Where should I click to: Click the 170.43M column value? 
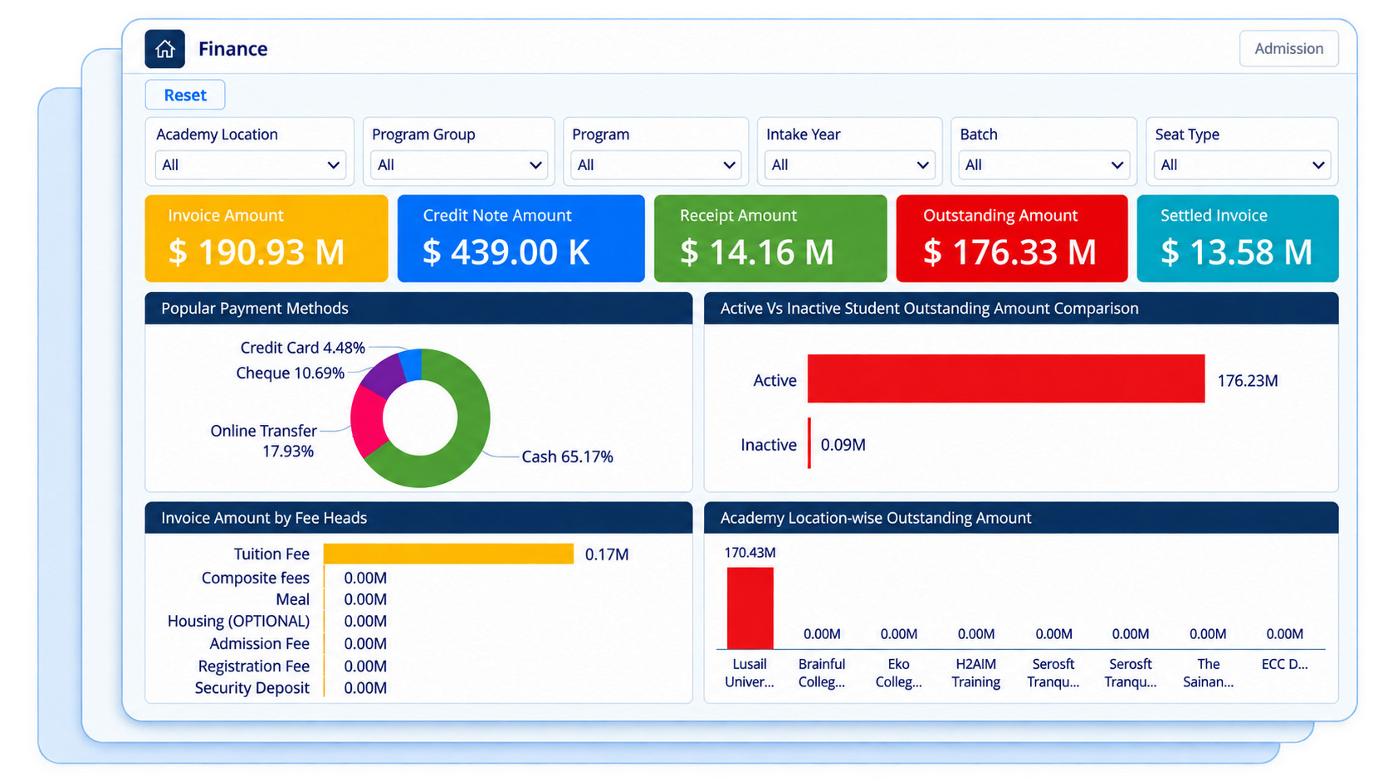(750, 553)
